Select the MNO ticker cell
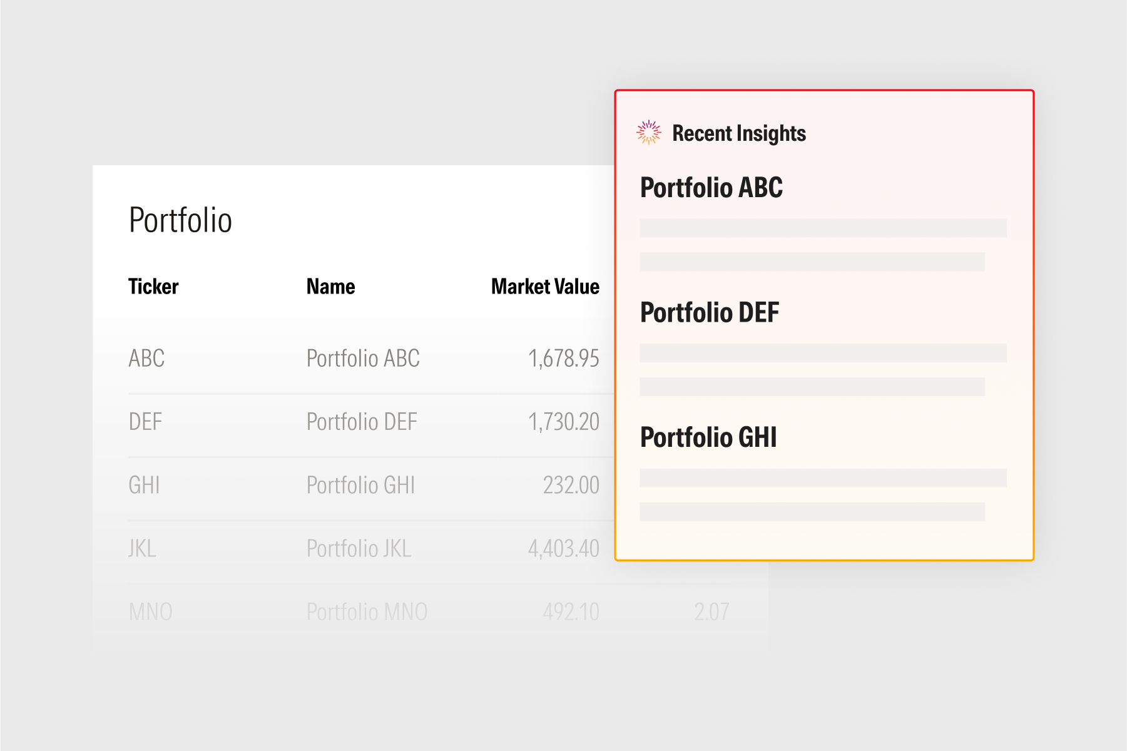 tap(150, 611)
